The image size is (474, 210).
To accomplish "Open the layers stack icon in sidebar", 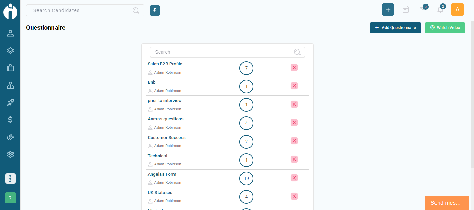I will click(x=10, y=51).
